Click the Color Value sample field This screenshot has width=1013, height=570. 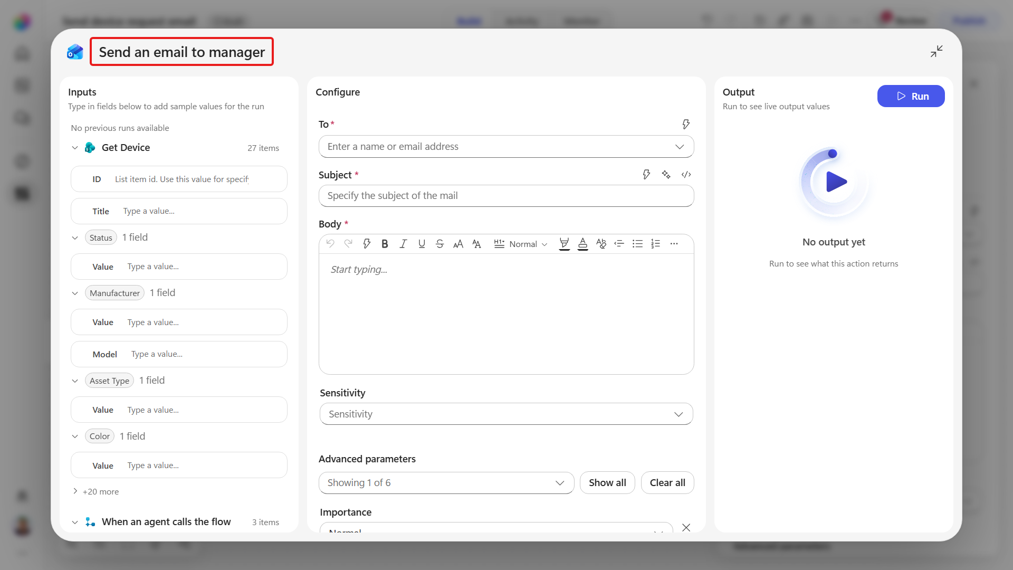(179, 465)
